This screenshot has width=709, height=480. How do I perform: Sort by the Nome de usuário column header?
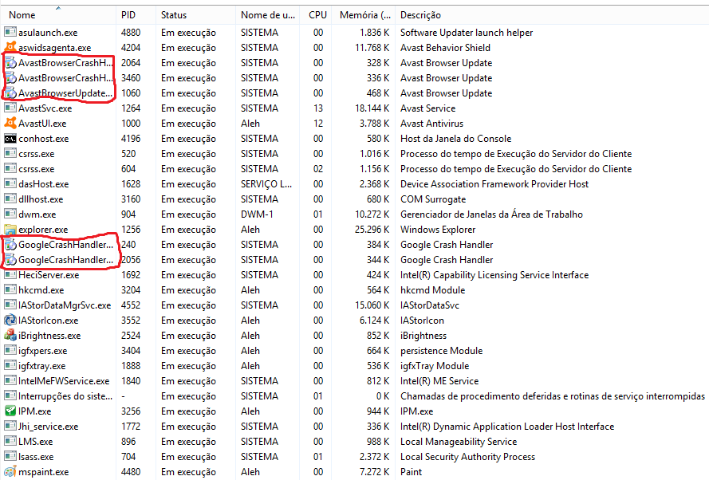pos(268,15)
